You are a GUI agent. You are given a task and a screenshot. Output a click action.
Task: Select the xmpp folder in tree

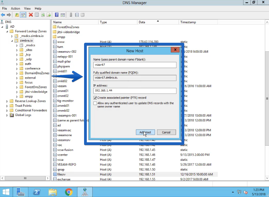click(29, 96)
